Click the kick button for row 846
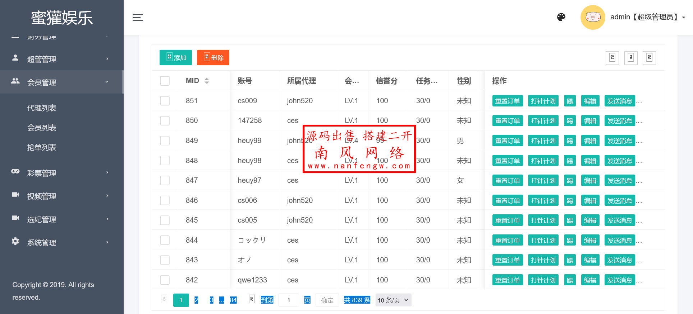 point(570,201)
